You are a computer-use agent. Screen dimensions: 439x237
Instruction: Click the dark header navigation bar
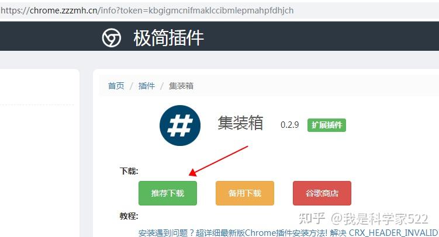click(x=220, y=36)
